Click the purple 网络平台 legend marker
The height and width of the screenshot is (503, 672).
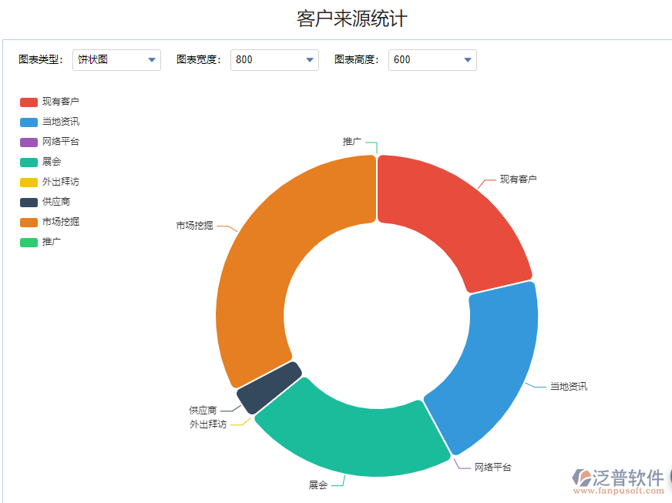[29, 142]
